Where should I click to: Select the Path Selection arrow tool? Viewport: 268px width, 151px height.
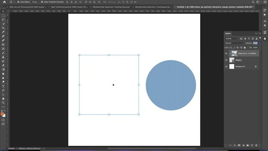coord(3,94)
